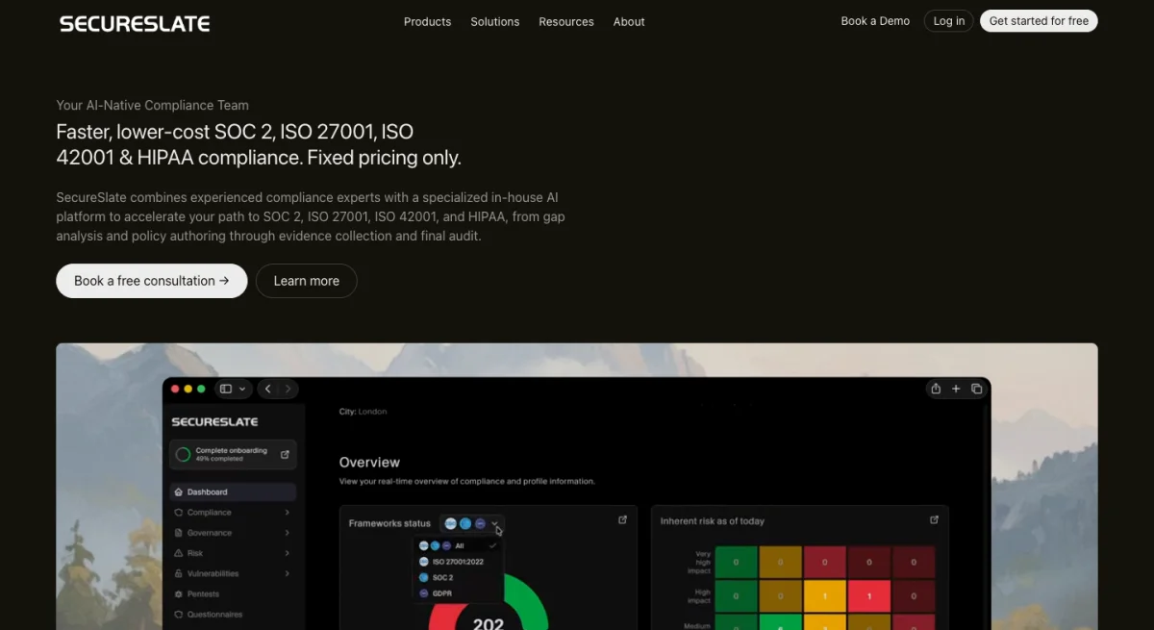Click the Your AI-Native Compliance Team tagline

click(x=152, y=105)
